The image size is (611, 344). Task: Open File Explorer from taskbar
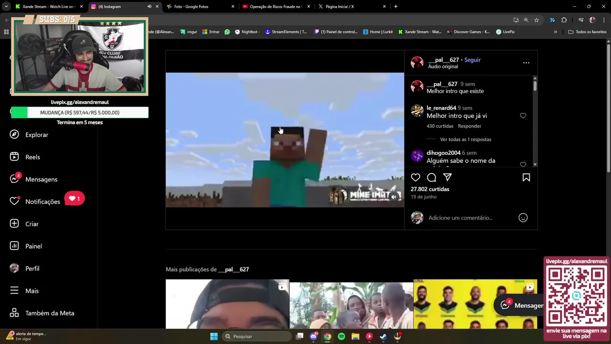click(355, 336)
